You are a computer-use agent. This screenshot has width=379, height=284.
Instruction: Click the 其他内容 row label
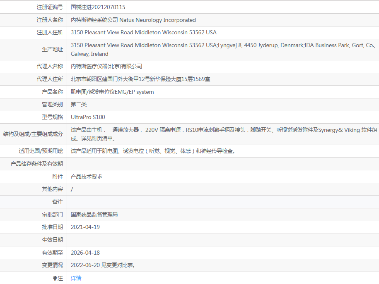[53, 189]
